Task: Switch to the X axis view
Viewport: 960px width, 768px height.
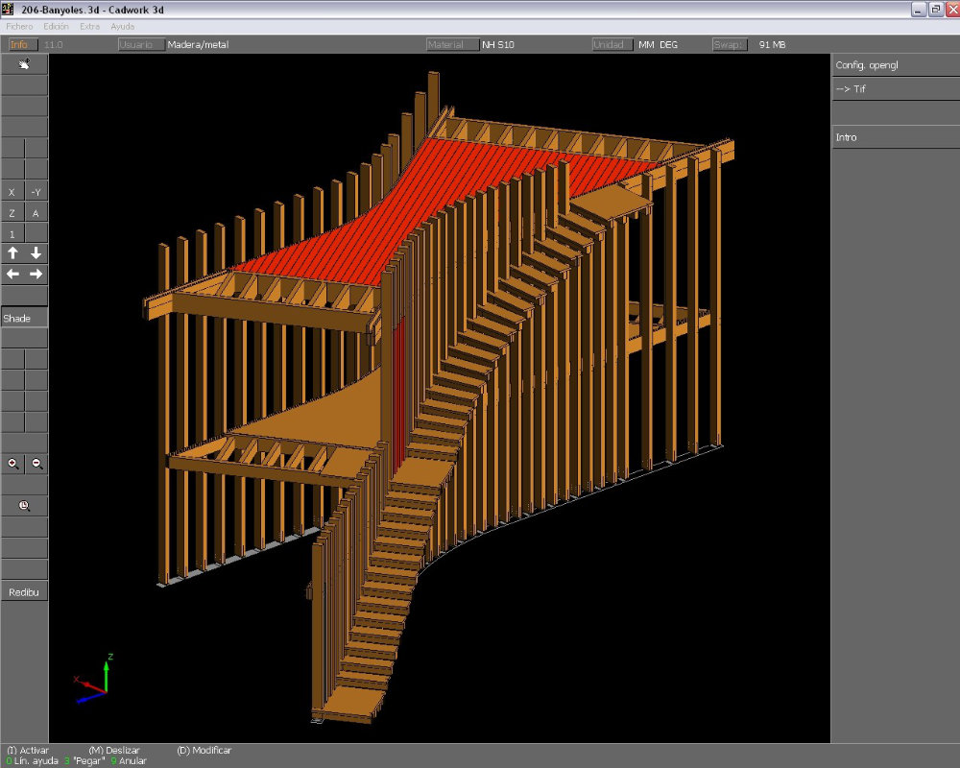Action: click(12, 192)
